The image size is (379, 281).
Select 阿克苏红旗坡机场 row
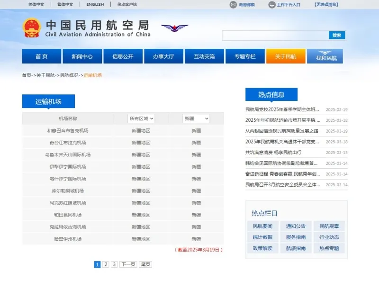pyautogui.click(x=123, y=203)
